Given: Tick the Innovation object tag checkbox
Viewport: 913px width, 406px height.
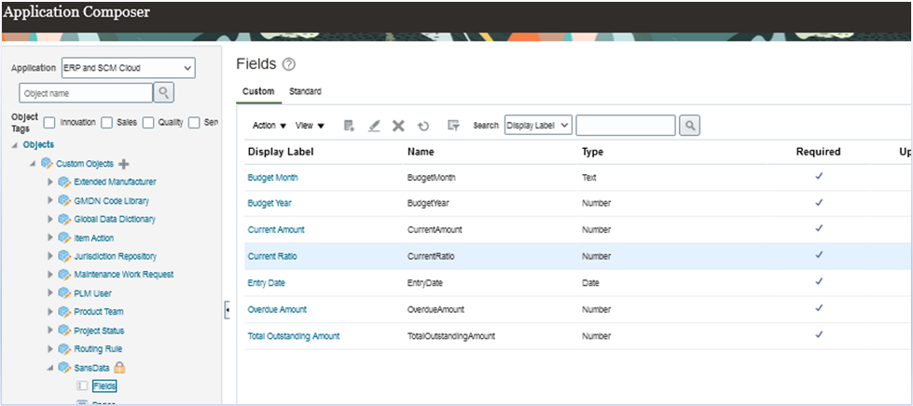Looking at the screenshot, I should [x=49, y=122].
